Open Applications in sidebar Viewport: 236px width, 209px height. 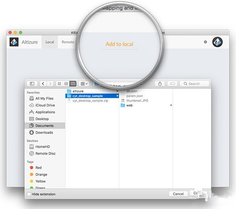tap(45, 112)
